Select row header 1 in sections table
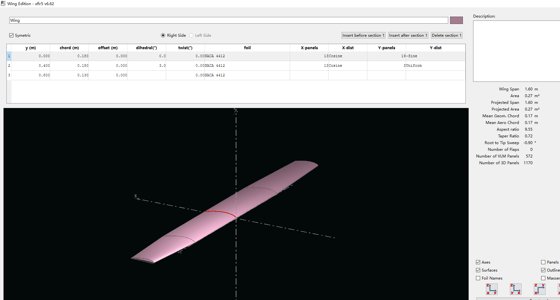The height and width of the screenshot is (300, 560). pos(9,56)
